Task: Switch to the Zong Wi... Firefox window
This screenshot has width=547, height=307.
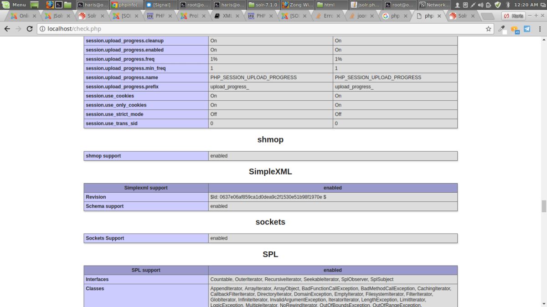Action: click(x=297, y=5)
